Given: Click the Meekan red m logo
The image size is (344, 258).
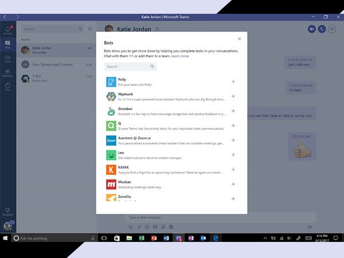Looking at the screenshot, I should pyautogui.click(x=111, y=184).
